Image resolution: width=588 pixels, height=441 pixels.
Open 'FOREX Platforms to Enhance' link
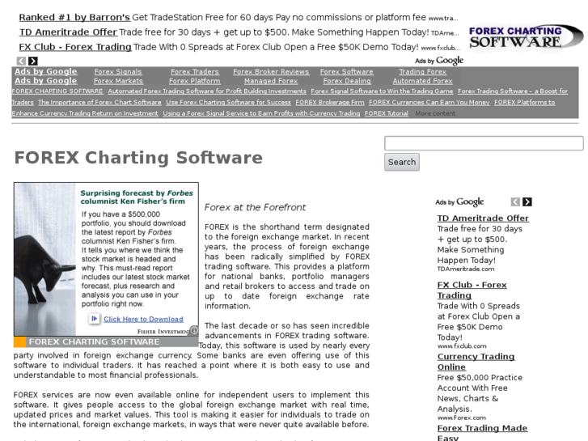(x=524, y=103)
